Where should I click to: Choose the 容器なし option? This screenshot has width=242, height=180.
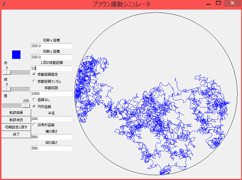tap(34, 100)
